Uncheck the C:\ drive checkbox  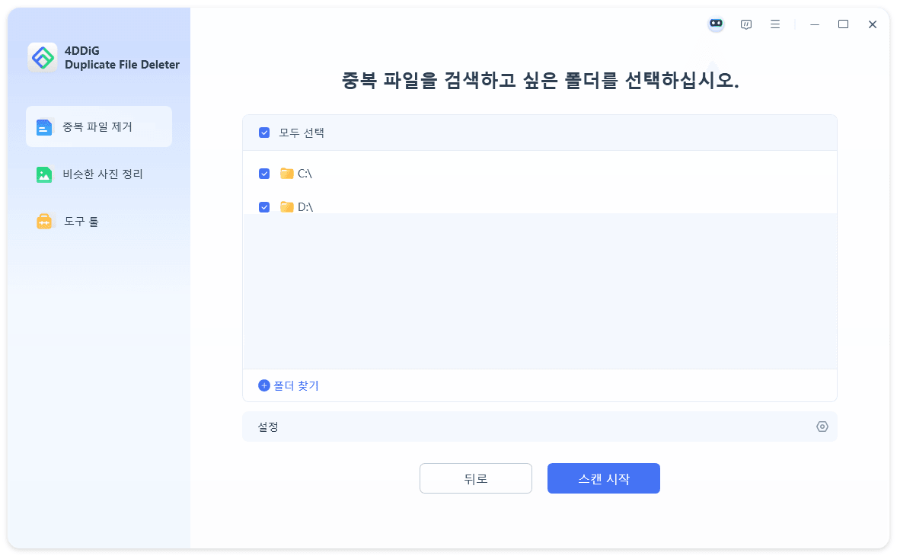(x=264, y=173)
